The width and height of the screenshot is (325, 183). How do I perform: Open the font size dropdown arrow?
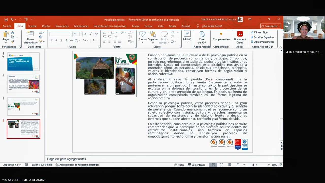[x=81, y=34]
